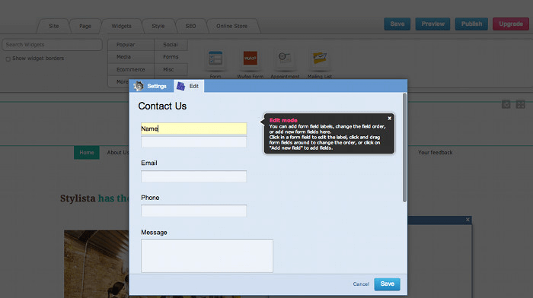Click the highlighted Name label field
The image size is (533, 298).
(x=193, y=128)
